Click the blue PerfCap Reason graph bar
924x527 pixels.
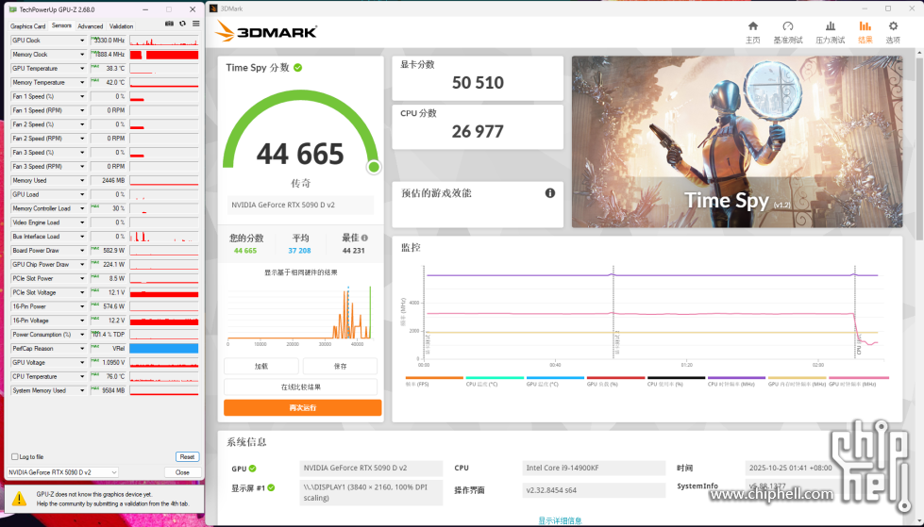click(x=163, y=348)
